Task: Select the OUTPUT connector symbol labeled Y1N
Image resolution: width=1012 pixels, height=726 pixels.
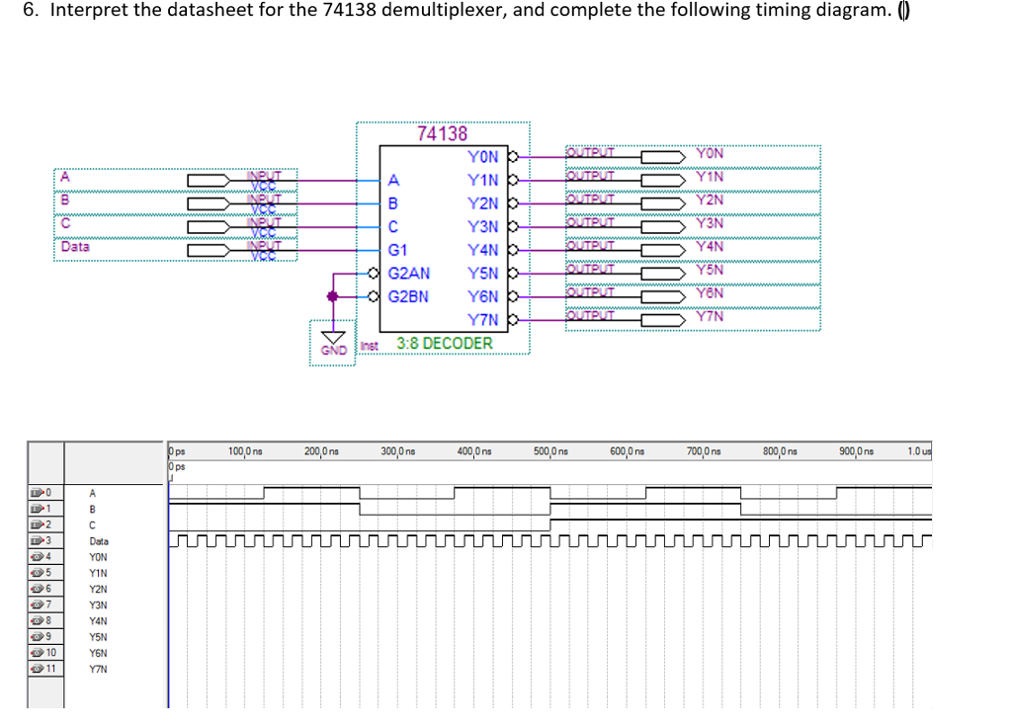Action: 661,179
